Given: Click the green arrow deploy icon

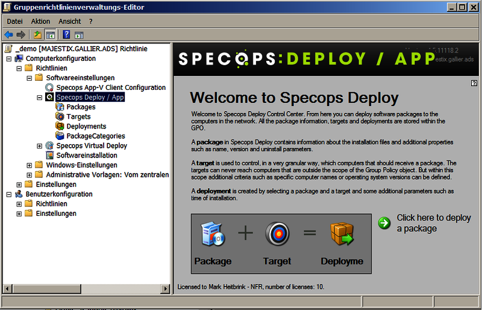Looking at the screenshot, I should pos(384,223).
